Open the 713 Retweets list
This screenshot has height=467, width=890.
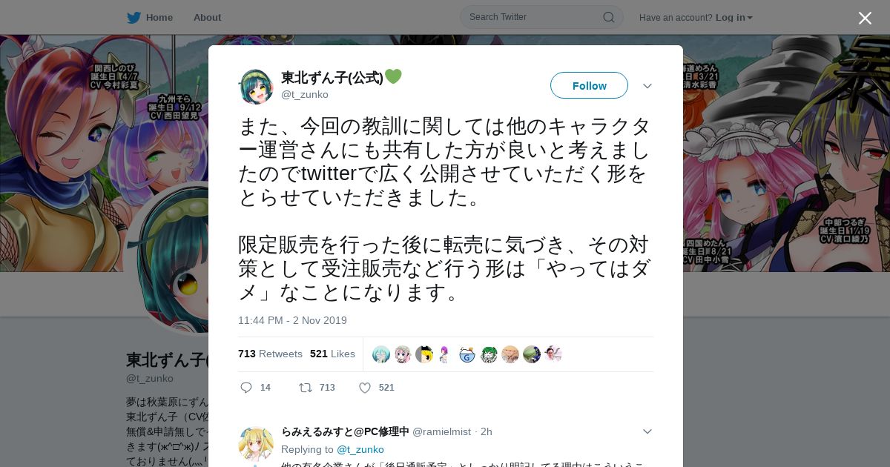coord(270,354)
